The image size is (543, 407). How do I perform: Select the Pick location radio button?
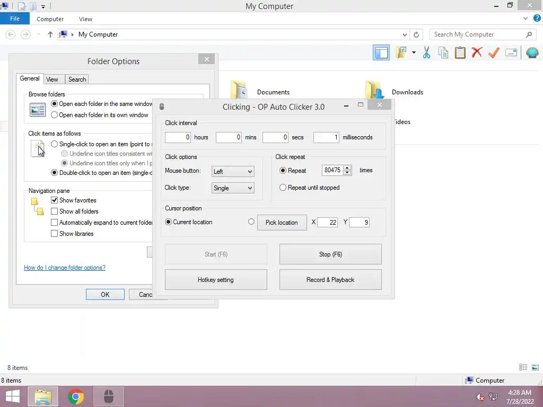[251, 222]
